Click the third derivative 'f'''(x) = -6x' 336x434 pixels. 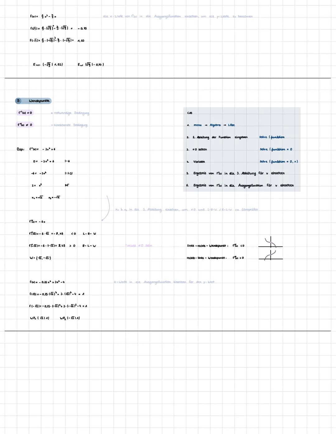[37, 222]
